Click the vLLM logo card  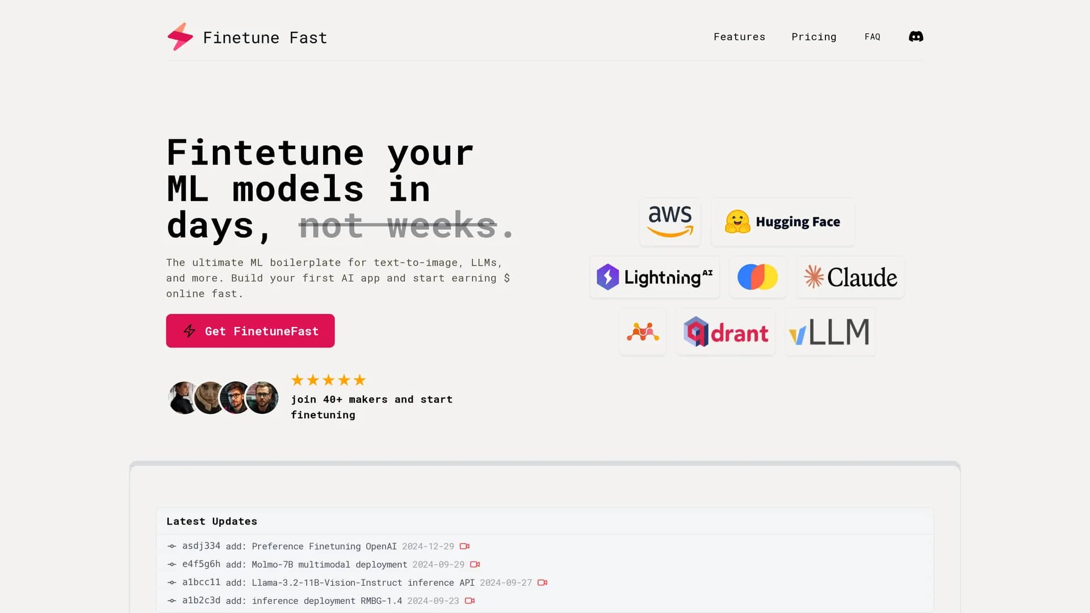(830, 331)
